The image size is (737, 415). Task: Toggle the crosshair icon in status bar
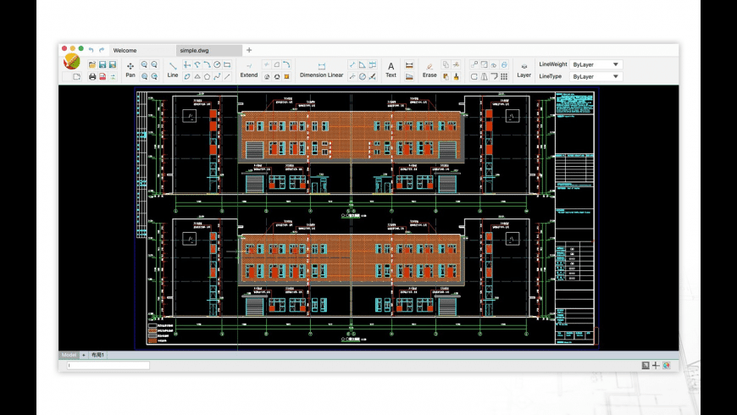656,365
